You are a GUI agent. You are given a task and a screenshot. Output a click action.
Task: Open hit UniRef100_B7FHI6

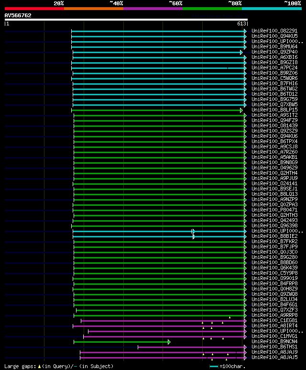pyautogui.click(x=274, y=84)
